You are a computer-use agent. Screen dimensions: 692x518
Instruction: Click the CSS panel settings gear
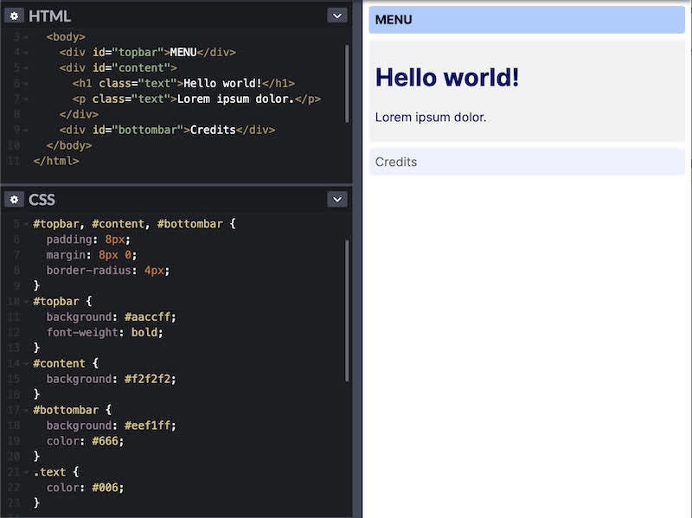(14, 200)
